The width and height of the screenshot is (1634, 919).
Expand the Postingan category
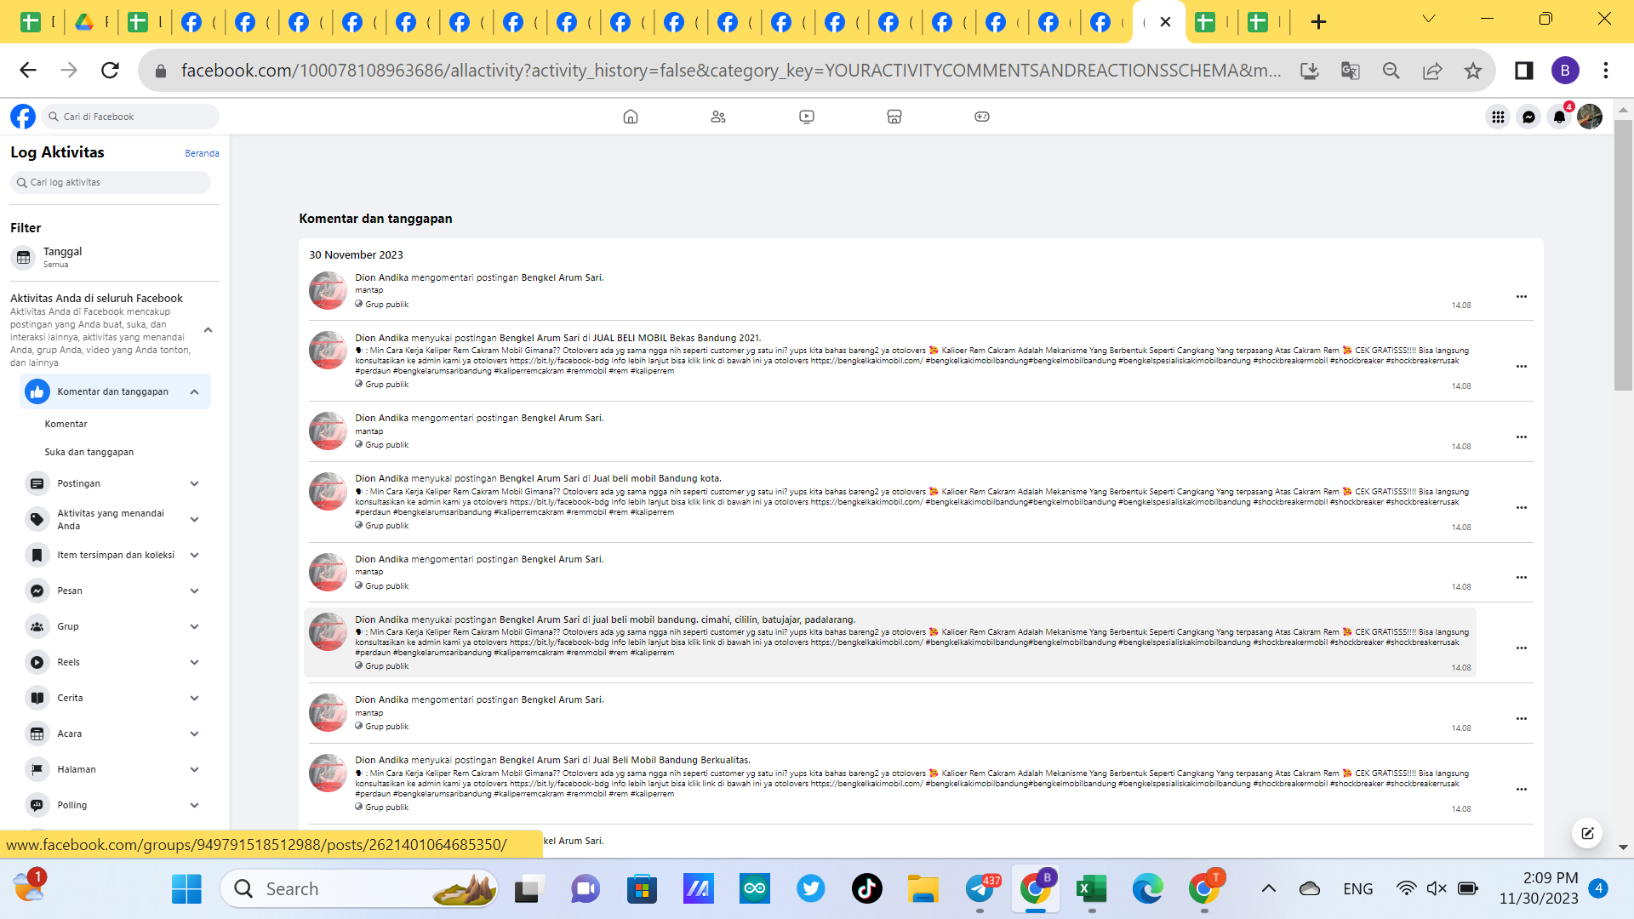pos(195,483)
